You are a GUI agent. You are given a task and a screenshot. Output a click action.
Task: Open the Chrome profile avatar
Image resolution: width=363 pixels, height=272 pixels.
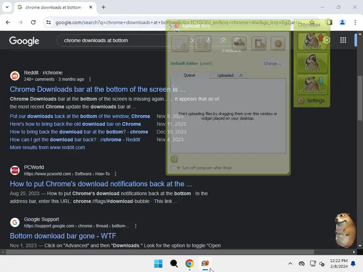342,22
